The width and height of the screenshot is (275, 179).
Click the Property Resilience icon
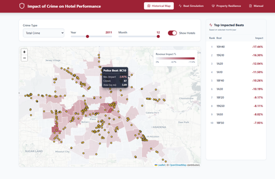(x=213, y=6)
